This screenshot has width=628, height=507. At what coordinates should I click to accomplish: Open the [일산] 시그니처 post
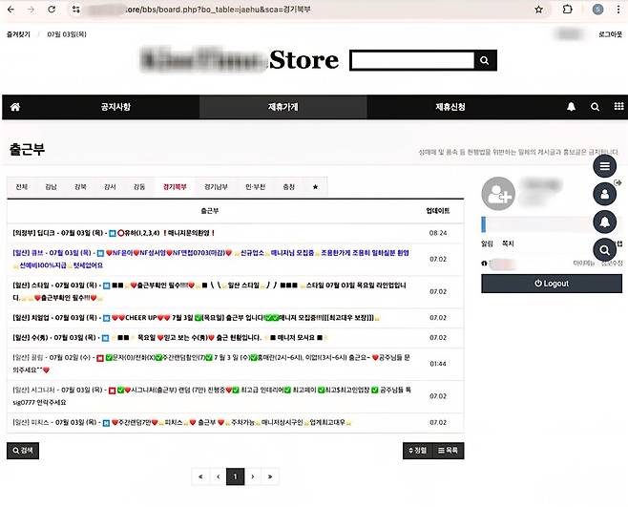click(212, 396)
